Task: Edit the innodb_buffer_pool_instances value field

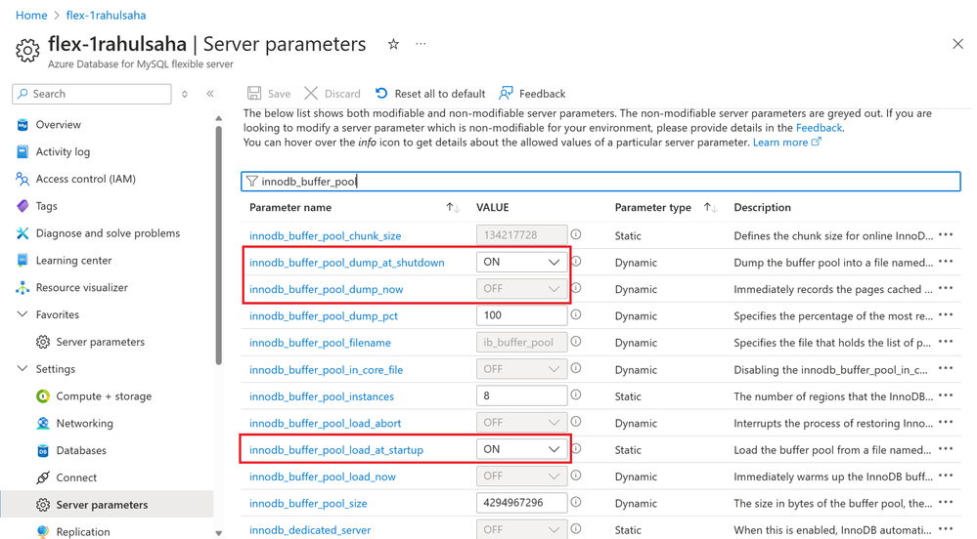Action: [521, 395]
